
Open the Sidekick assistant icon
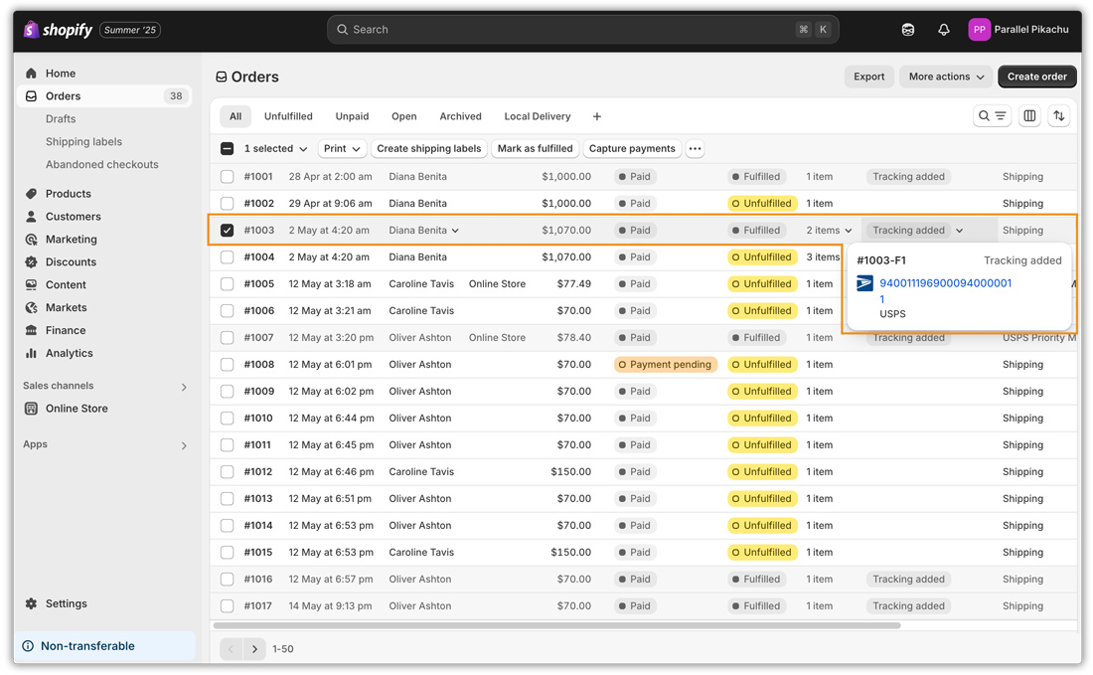coord(907,29)
